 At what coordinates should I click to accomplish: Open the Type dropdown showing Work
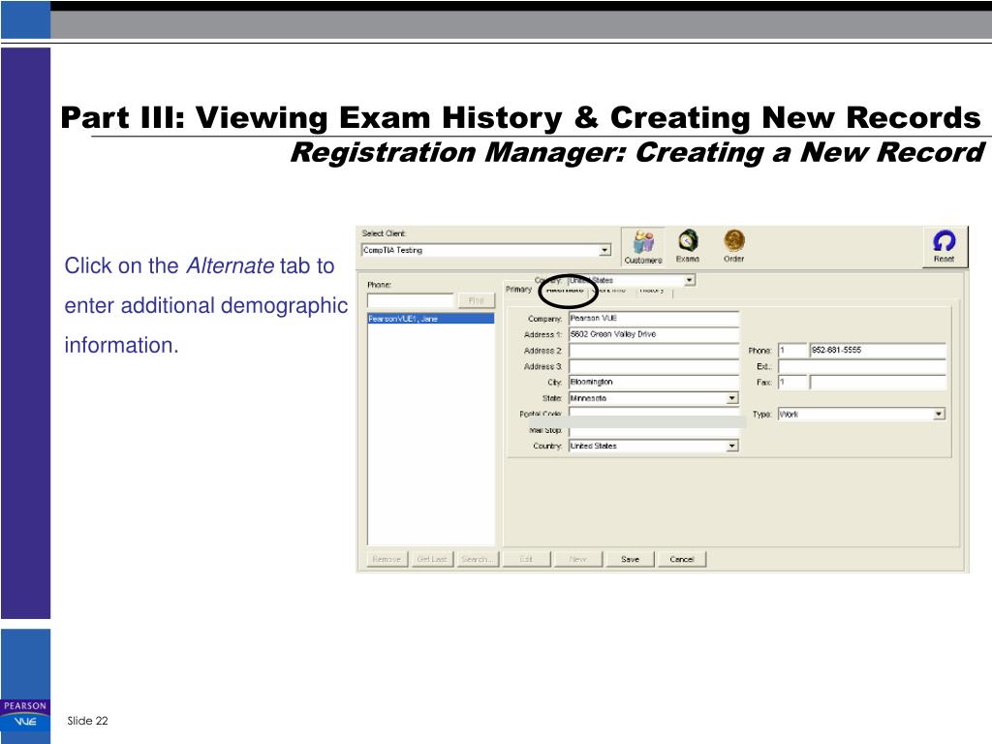coord(939,414)
